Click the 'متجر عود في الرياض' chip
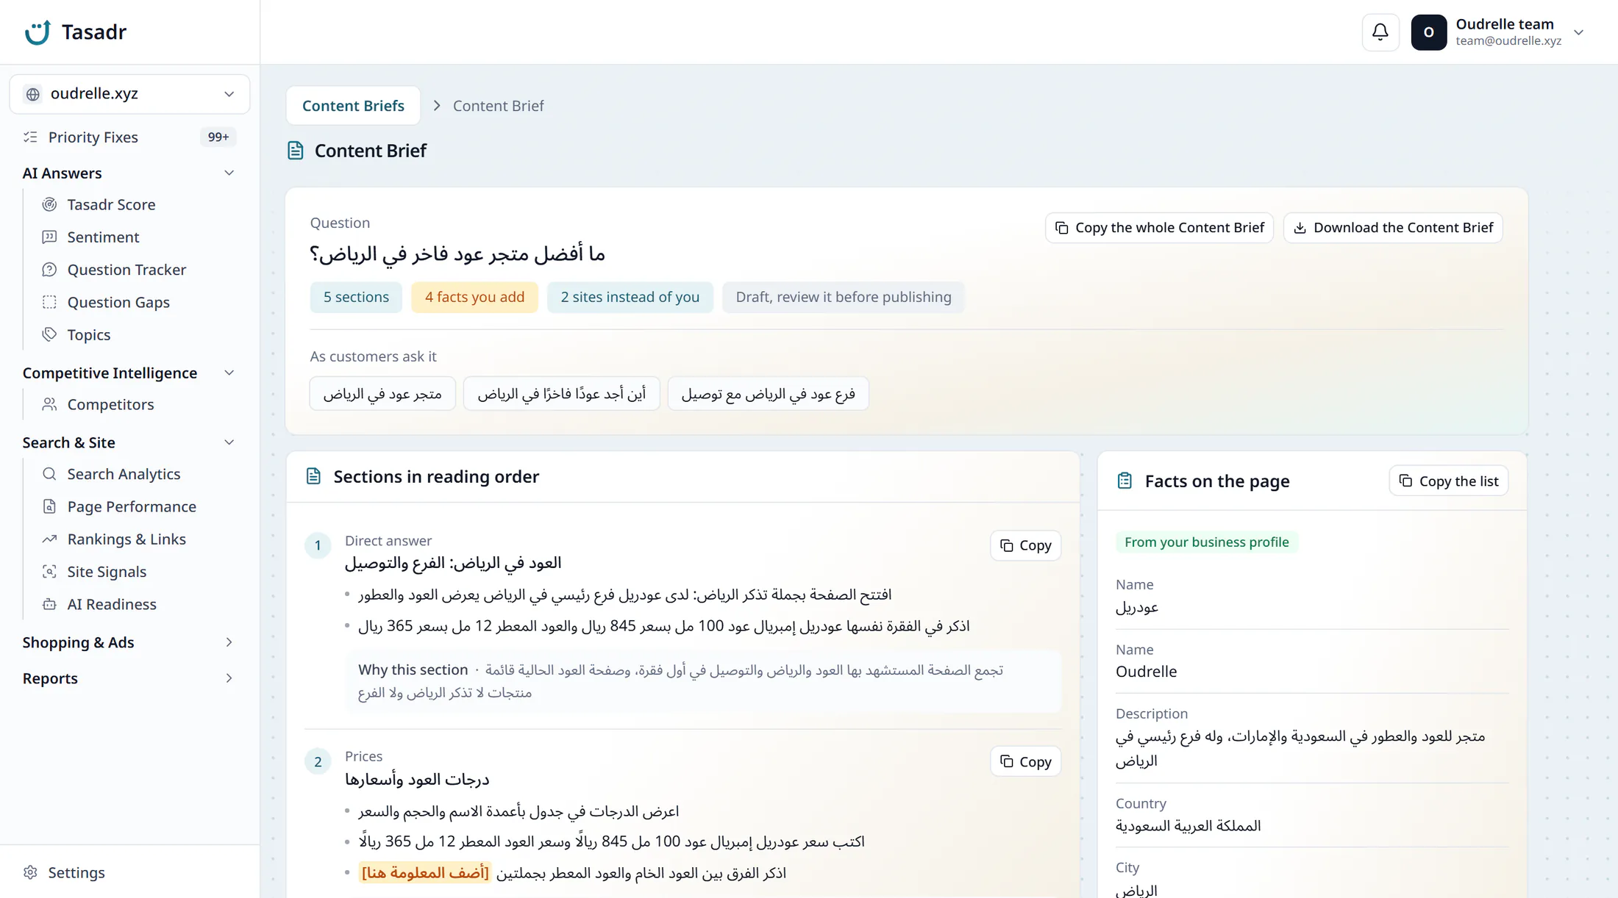This screenshot has width=1618, height=898. (x=382, y=394)
